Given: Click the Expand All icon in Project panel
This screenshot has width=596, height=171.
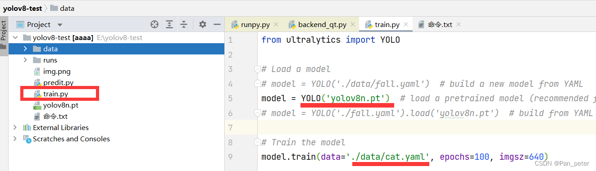Looking at the screenshot, I should tap(169, 24).
